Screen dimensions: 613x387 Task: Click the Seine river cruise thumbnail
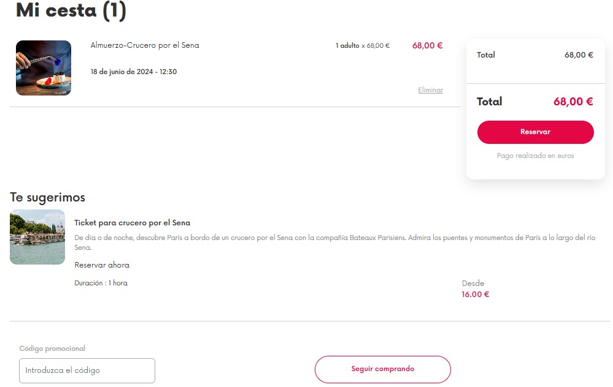(x=37, y=237)
